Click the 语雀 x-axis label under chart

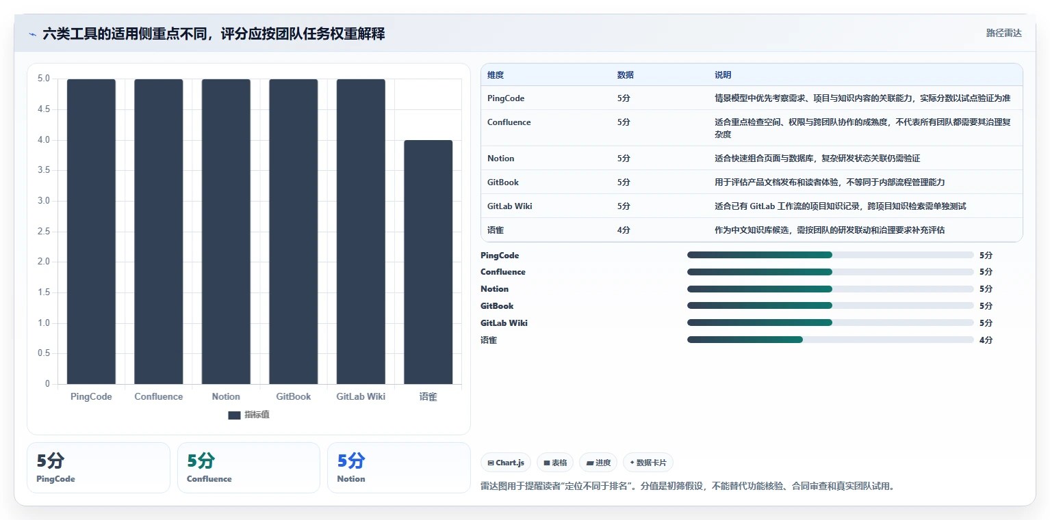click(428, 397)
